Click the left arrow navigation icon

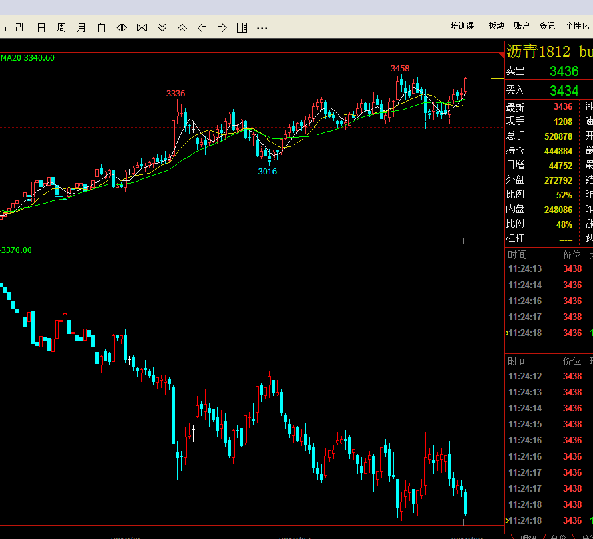(202, 27)
